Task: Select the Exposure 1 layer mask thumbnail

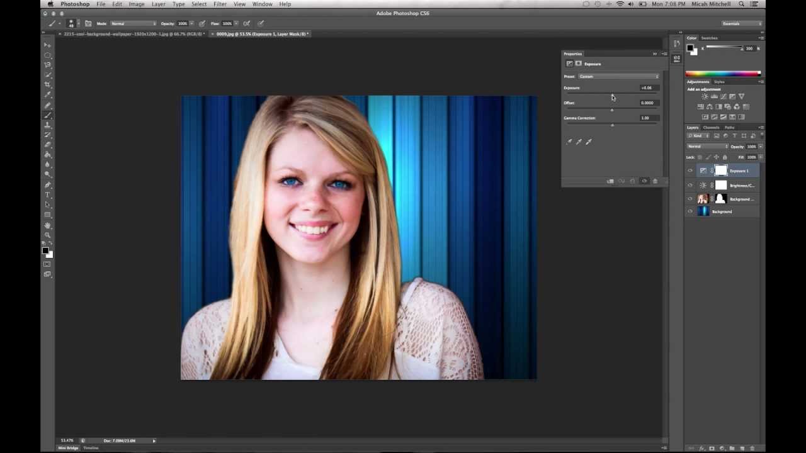Action: (x=721, y=171)
